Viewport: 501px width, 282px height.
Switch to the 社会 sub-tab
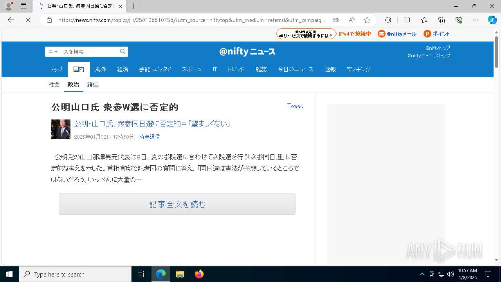54,85
